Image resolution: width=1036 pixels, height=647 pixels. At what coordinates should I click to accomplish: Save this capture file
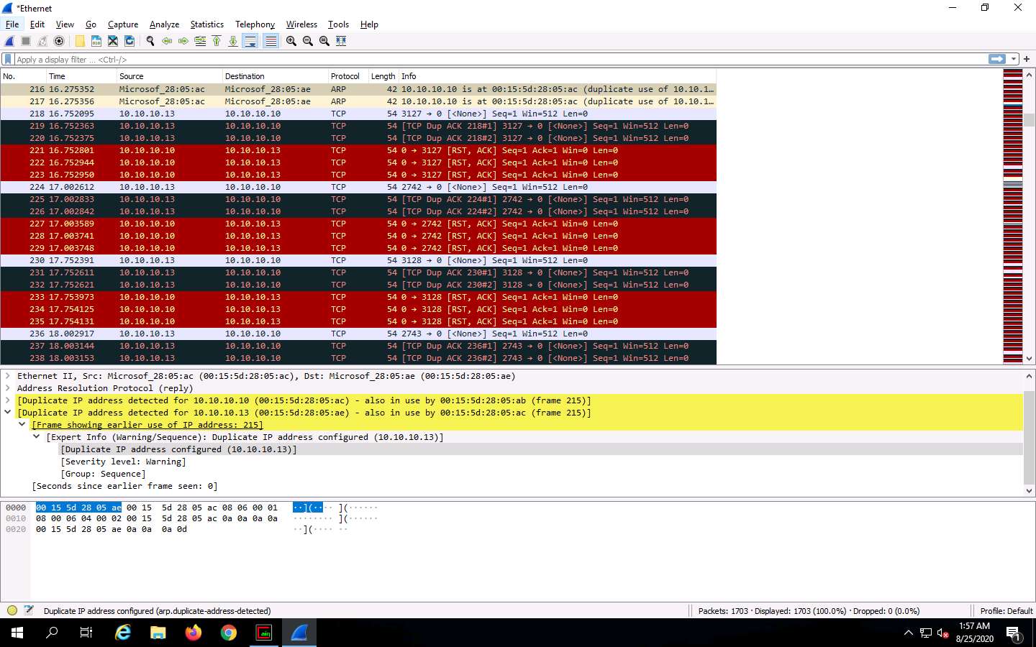pos(96,41)
